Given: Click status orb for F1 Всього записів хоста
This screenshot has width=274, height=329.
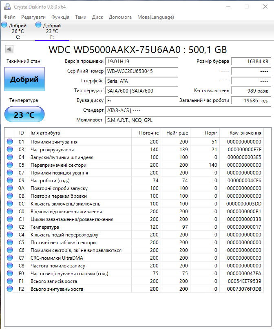Looking at the screenshot, I should coord(10,281).
